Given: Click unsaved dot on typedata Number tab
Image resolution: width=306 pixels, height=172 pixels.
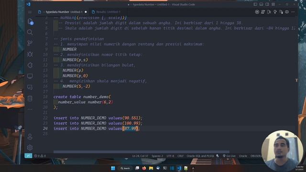Looking at the screenshot, I should click(x=86, y=12).
